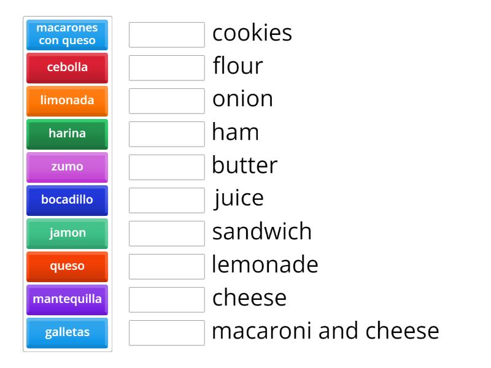Select the 'zumo' tile
Image resolution: width=491 pixels, height=368 pixels.
pyautogui.click(x=66, y=167)
